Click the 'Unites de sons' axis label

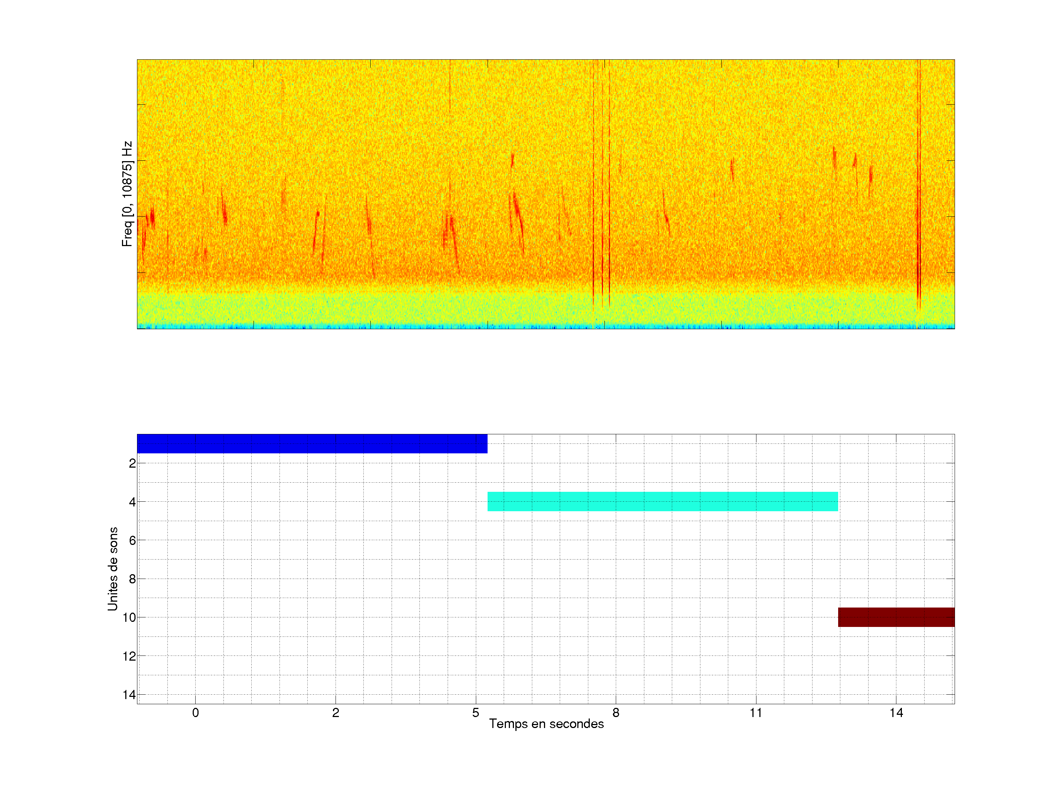[x=112, y=569]
